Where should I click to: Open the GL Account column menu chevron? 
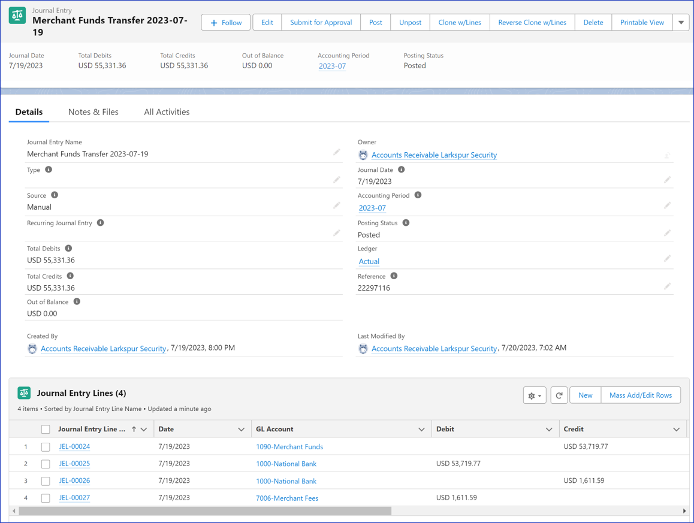pyautogui.click(x=421, y=429)
